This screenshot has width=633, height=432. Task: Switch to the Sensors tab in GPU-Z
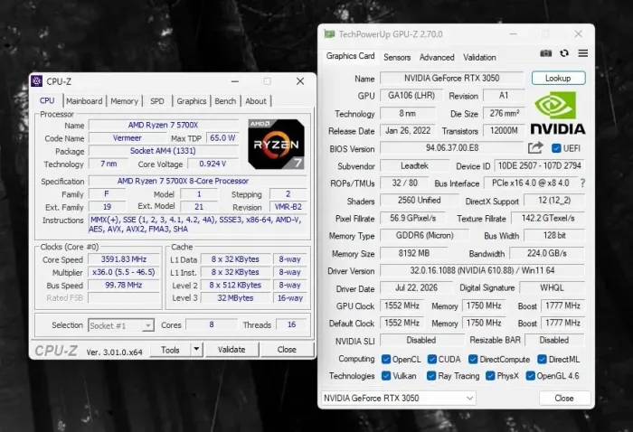coord(397,57)
